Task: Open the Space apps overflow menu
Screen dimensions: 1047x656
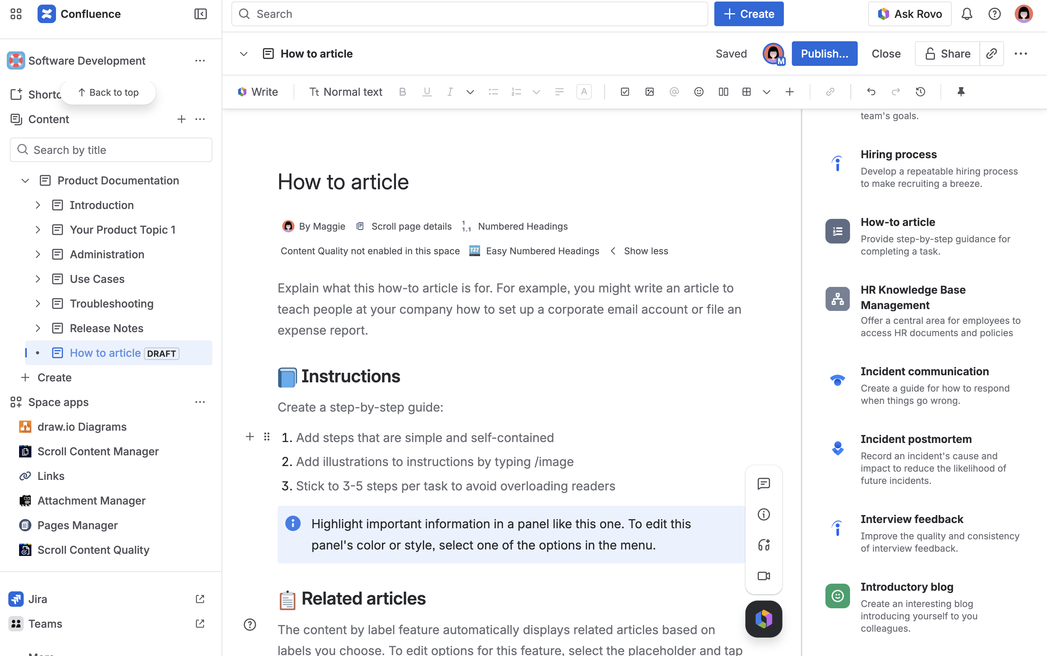Action: tap(200, 402)
